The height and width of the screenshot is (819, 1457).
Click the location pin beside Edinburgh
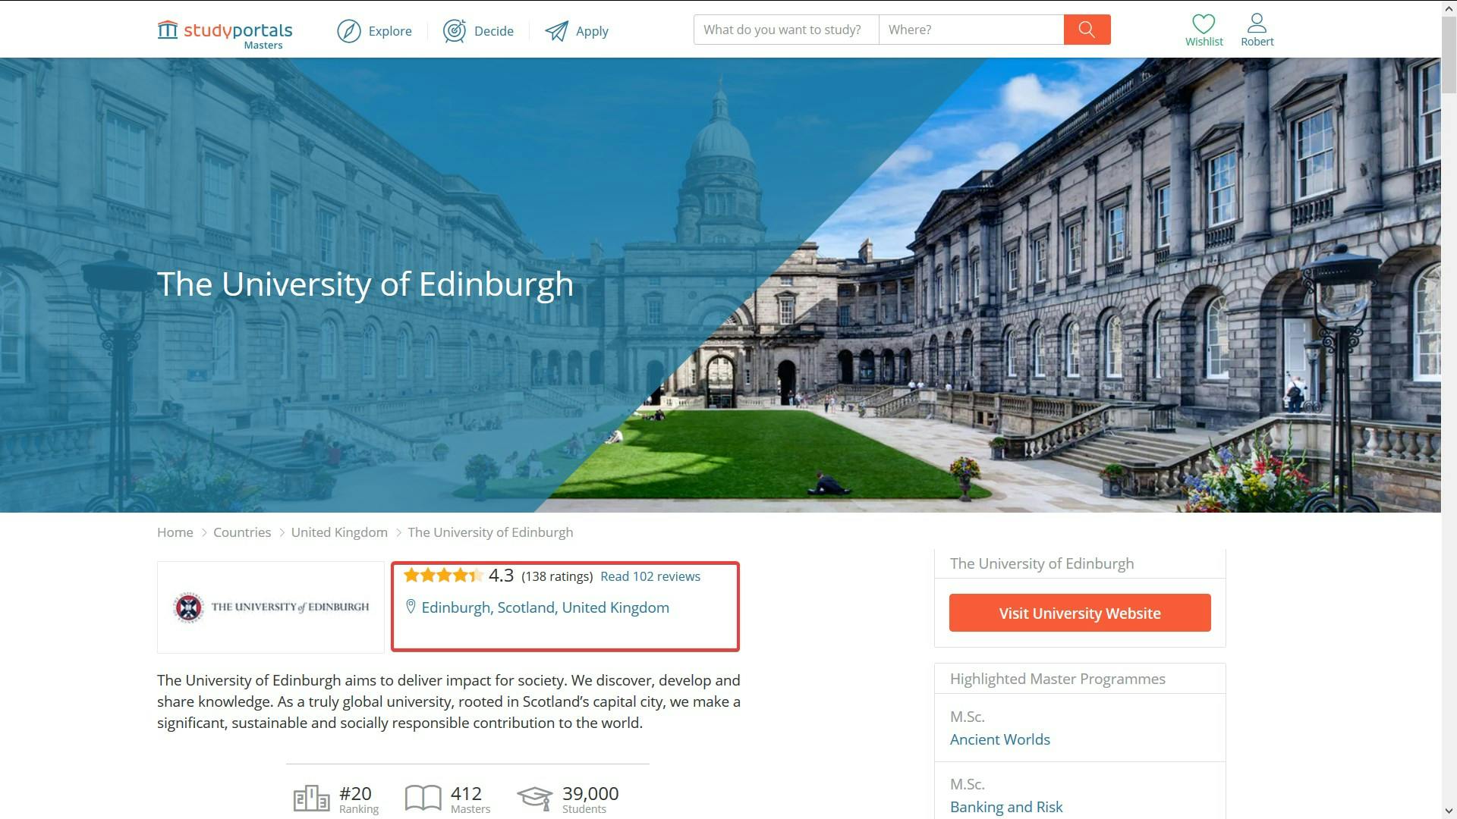point(411,607)
